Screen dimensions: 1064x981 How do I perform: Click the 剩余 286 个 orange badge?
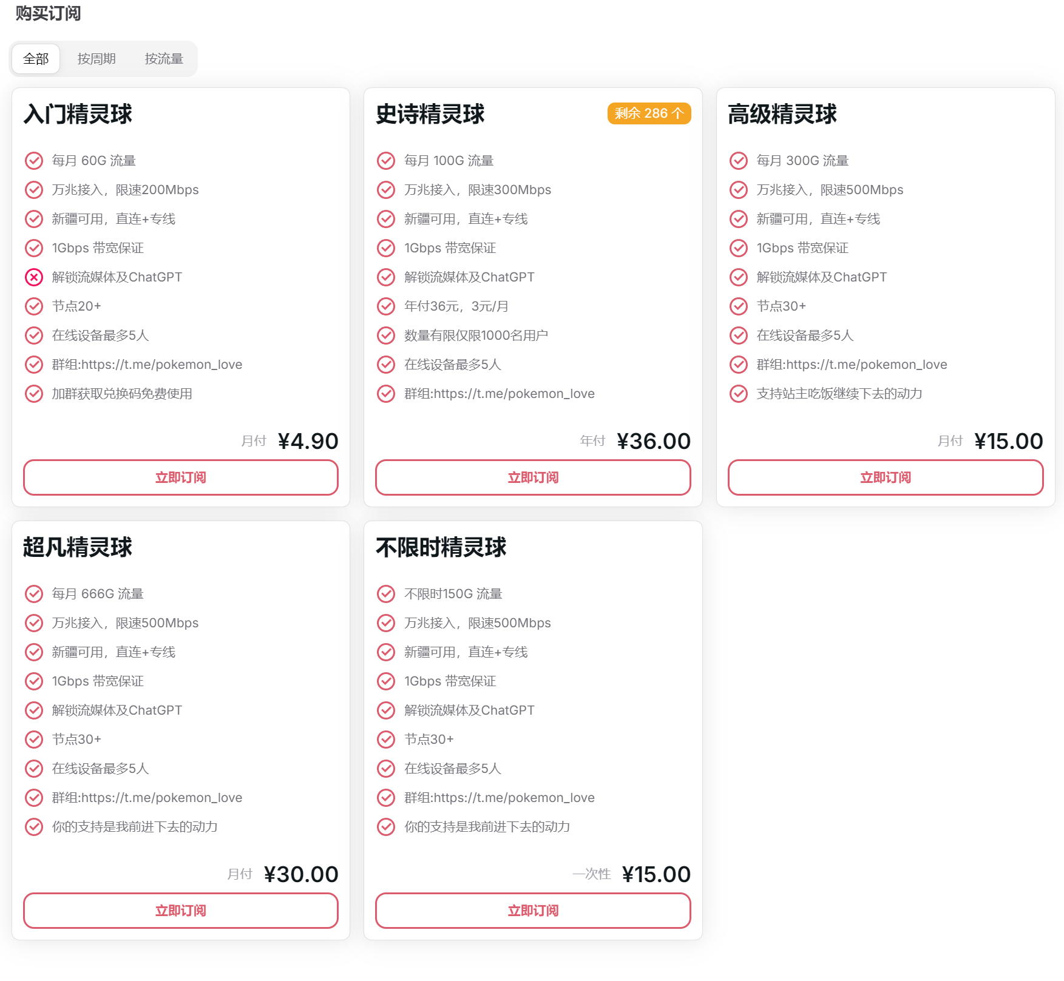click(x=649, y=113)
